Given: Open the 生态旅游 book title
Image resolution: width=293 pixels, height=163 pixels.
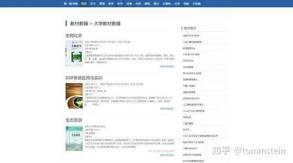Looking at the screenshot, I should [74, 120].
